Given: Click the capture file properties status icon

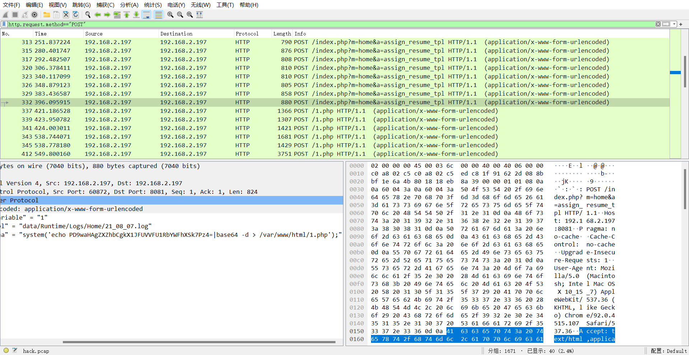Looking at the screenshot, I should (x=15, y=351).
